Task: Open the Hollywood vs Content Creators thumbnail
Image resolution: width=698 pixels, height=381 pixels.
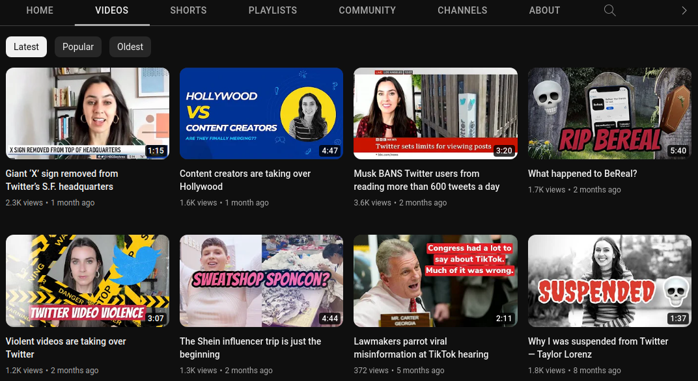Action: [261, 113]
